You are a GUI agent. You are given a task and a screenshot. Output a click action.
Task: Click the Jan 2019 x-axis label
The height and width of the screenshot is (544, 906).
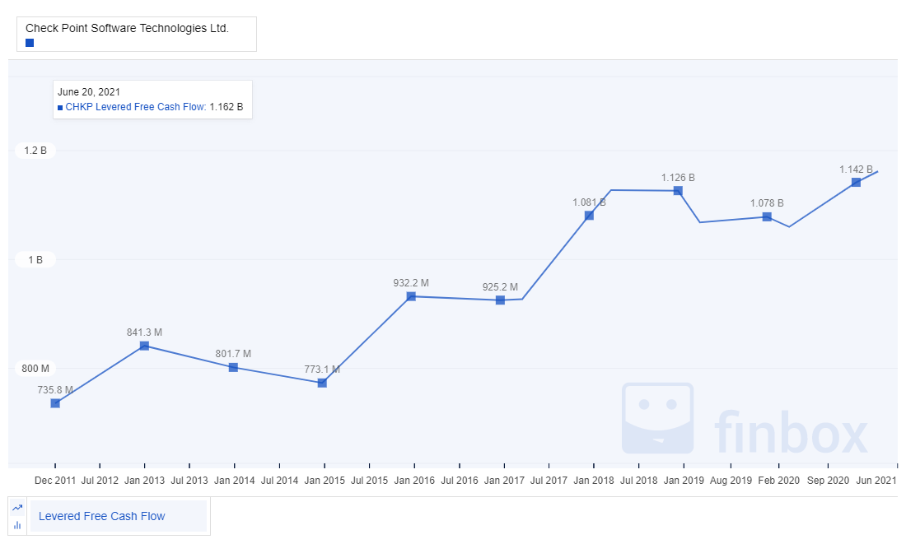point(684,481)
